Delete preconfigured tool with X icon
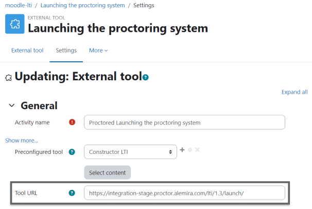 point(197,150)
